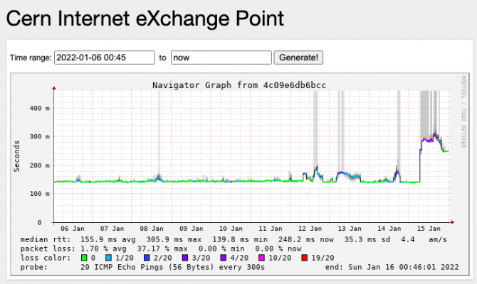Click the '35.3 ms sd' value
This screenshot has height=284, width=477.
coord(367,239)
